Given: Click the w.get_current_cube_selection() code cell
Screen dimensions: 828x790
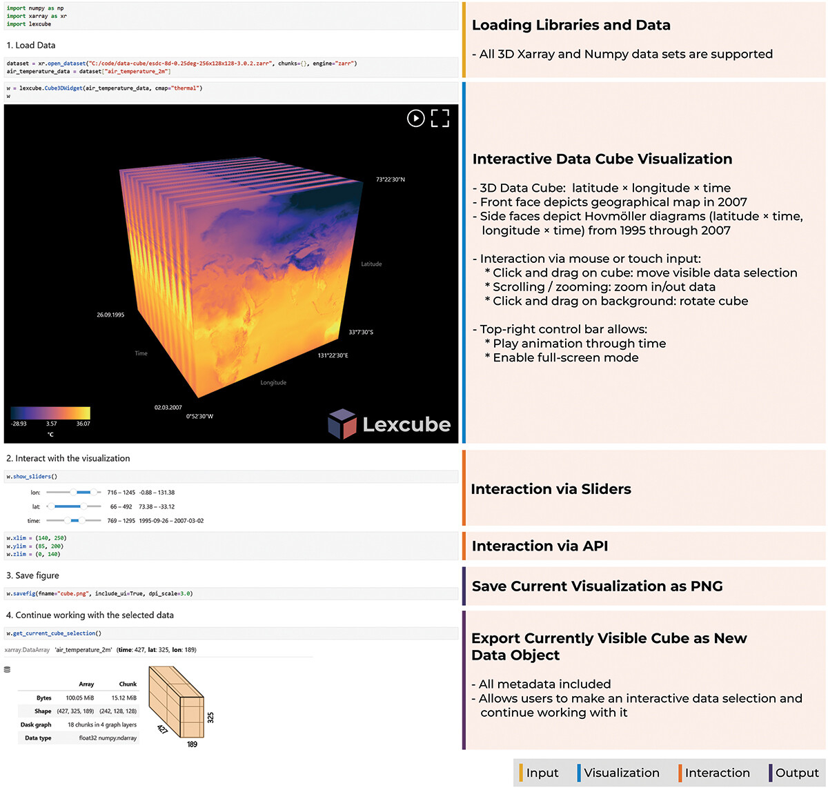Looking at the screenshot, I should pos(230,633).
